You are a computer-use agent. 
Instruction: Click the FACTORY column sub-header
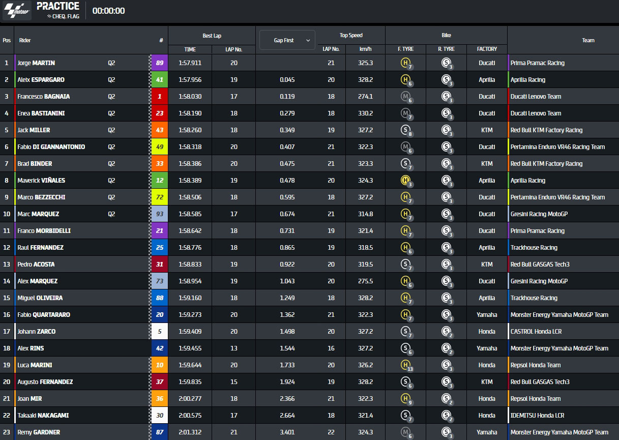(x=487, y=49)
